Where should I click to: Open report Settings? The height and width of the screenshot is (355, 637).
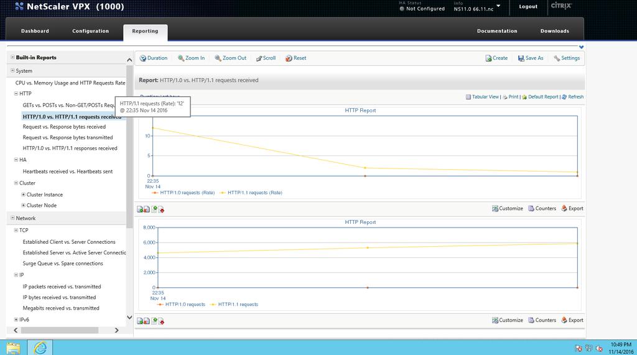click(567, 58)
